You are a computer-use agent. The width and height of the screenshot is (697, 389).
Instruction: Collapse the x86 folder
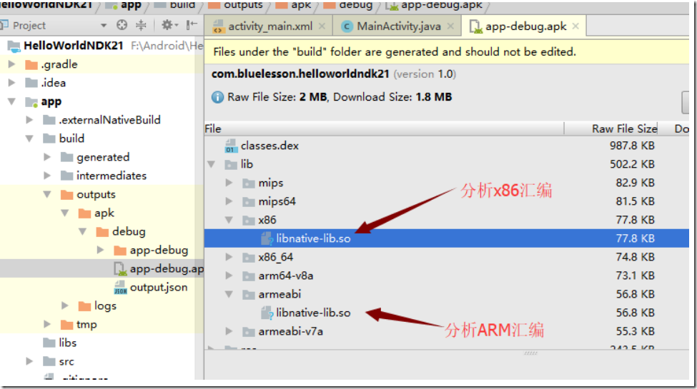point(229,221)
